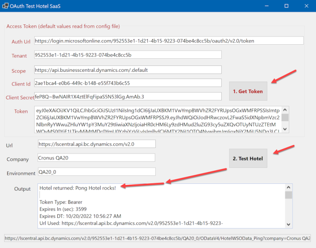Screen dimensions: 316x248
Task: Click the bottom status URL field
Action: pos(158,239)
